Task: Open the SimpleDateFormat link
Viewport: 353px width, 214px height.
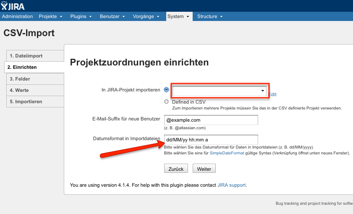Action: click(227, 153)
